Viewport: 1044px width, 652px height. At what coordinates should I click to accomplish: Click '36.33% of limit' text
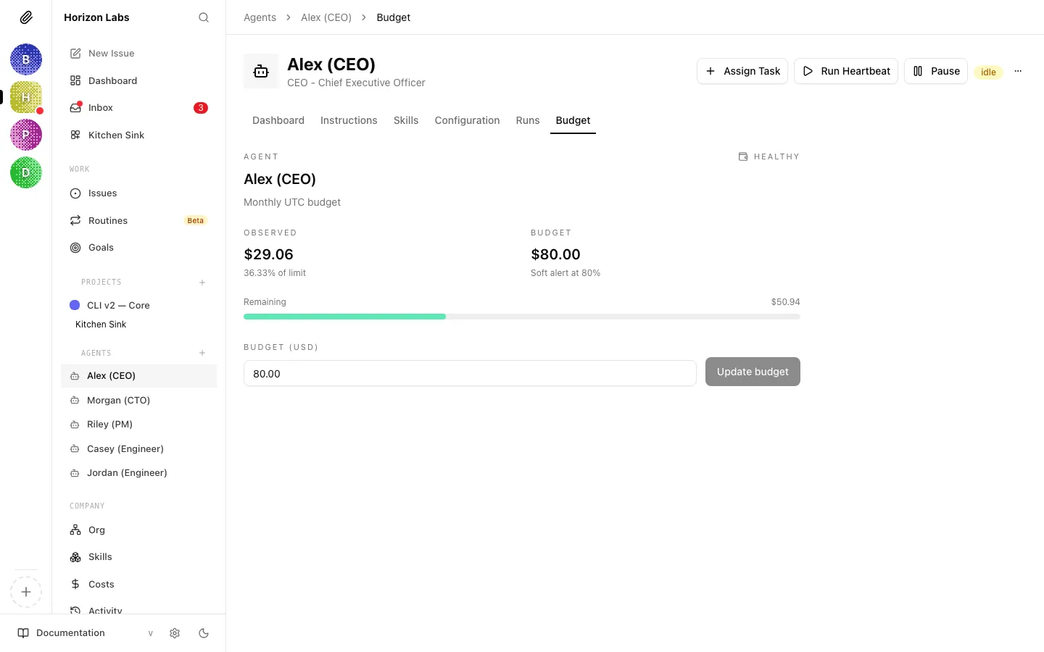[275, 273]
